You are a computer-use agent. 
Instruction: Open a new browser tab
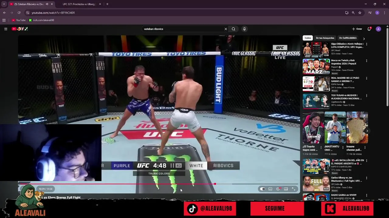point(107,4)
